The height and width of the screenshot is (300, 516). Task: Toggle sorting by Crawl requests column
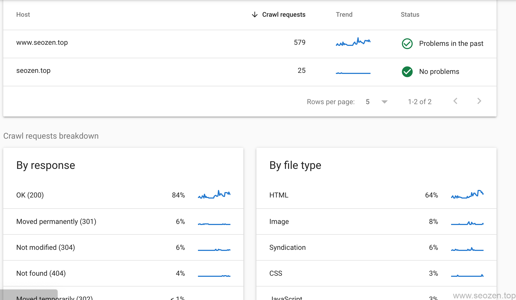point(283,15)
